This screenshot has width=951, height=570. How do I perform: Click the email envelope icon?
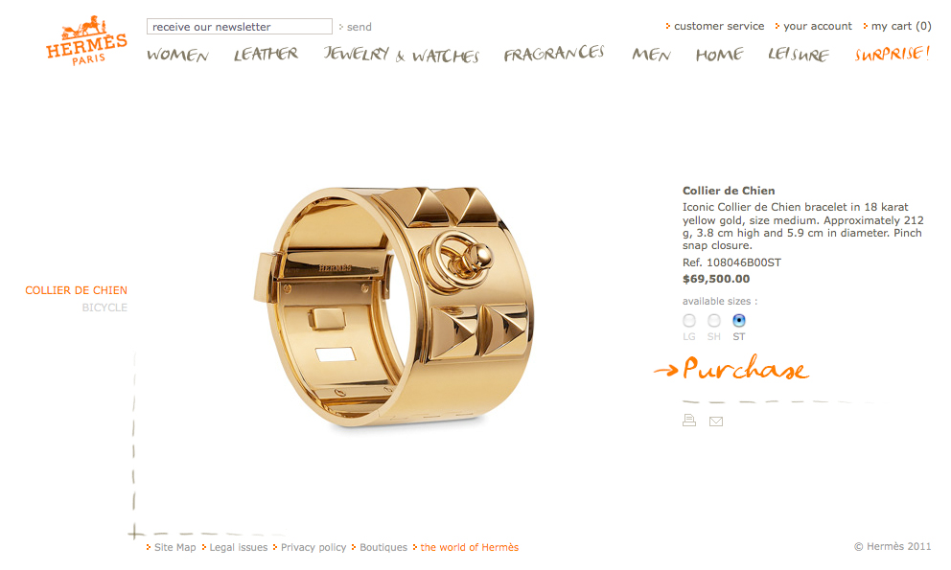[716, 422]
